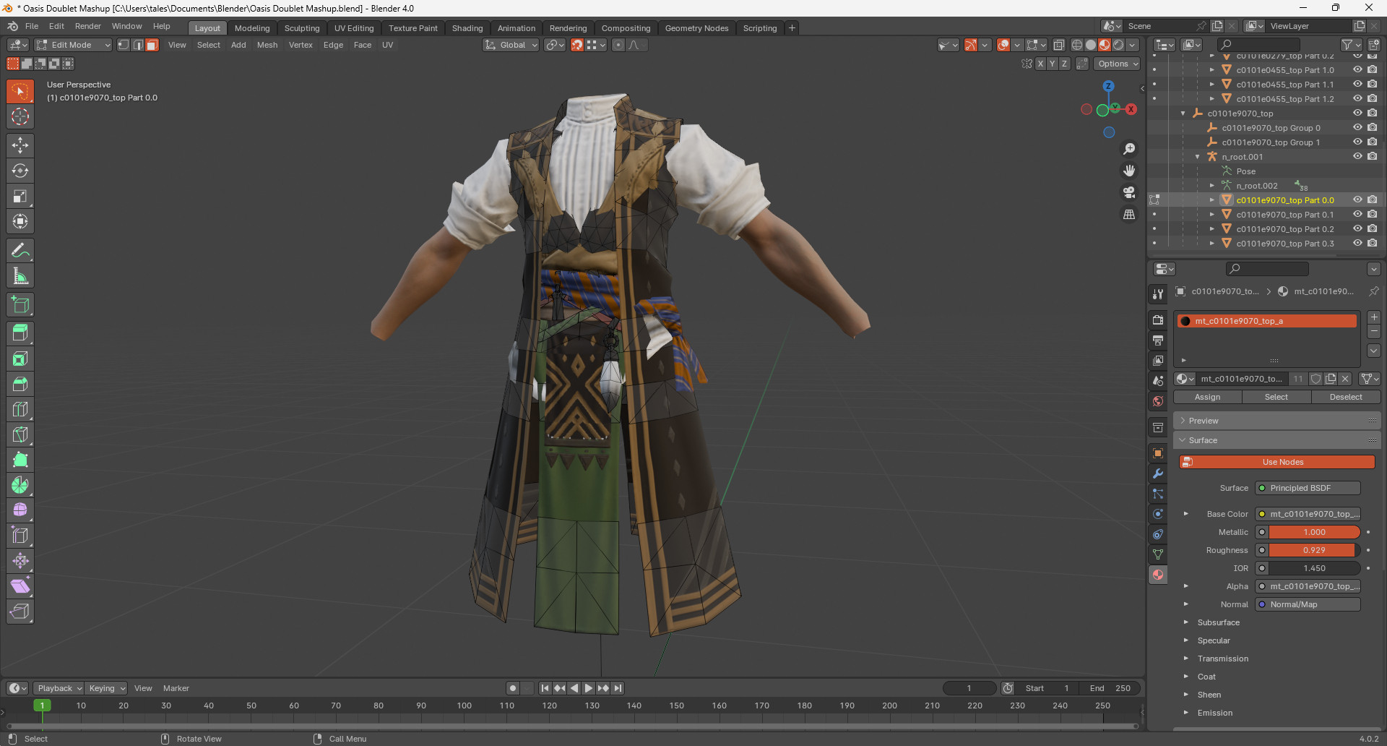This screenshot has height=746, width=1387.
Task: Collapse the c0101e9070_top tree item
Action: click(1183, 113)
